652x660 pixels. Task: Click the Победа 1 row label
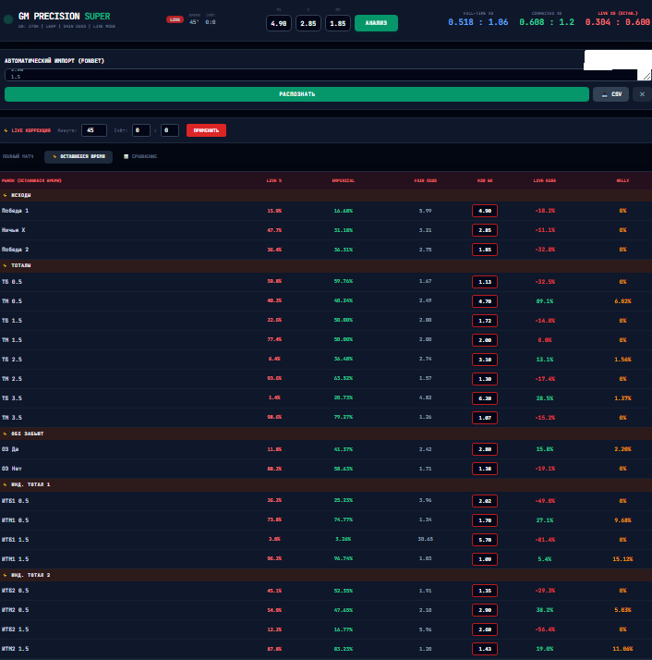(15, 211)
